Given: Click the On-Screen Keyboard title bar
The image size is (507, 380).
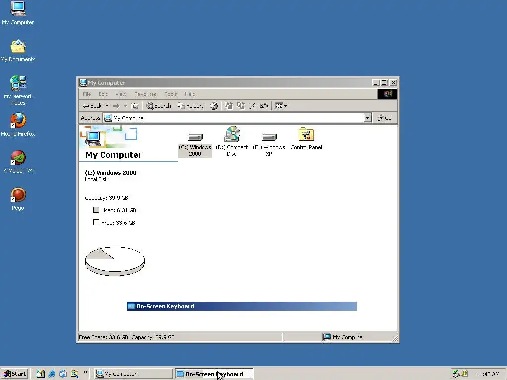Looking at the screenshot, I should click(x=242, y=306).
